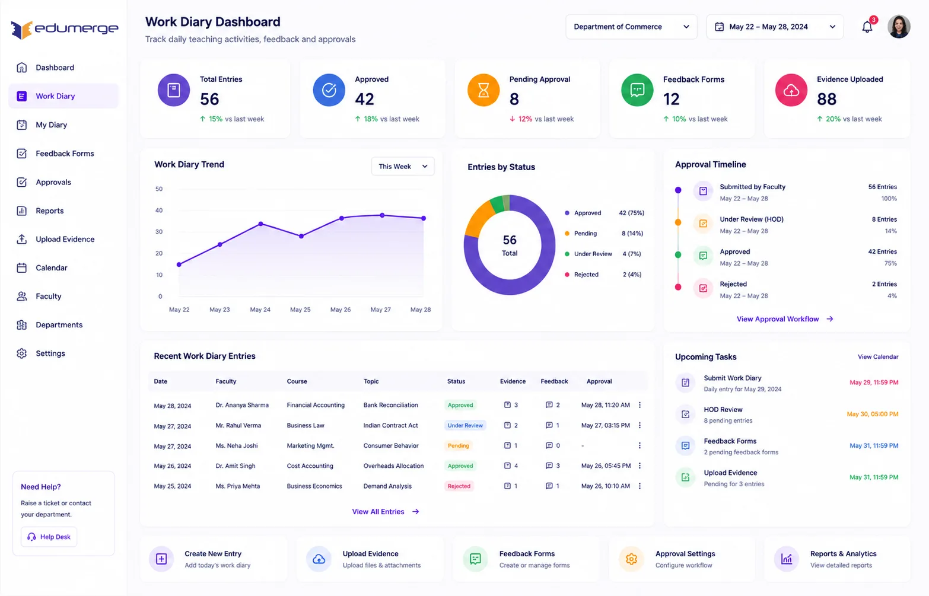
Task: Click the user profile avatar
Action: (899, 27)
